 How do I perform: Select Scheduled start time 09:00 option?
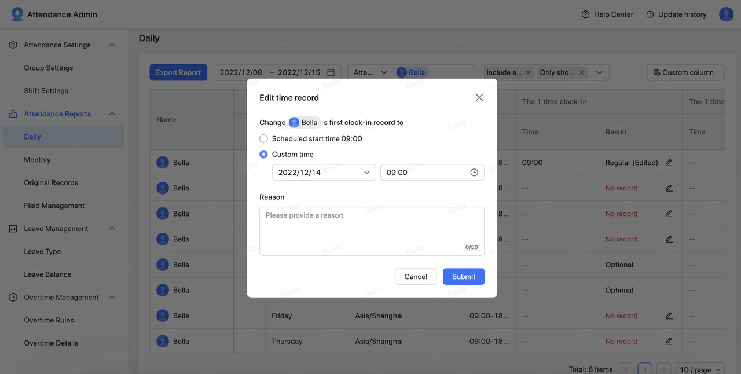click(x=264, y=139)
